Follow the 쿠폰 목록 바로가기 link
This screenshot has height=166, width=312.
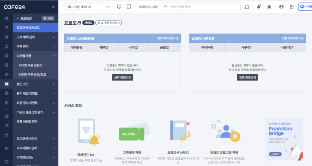click(293, 38)
